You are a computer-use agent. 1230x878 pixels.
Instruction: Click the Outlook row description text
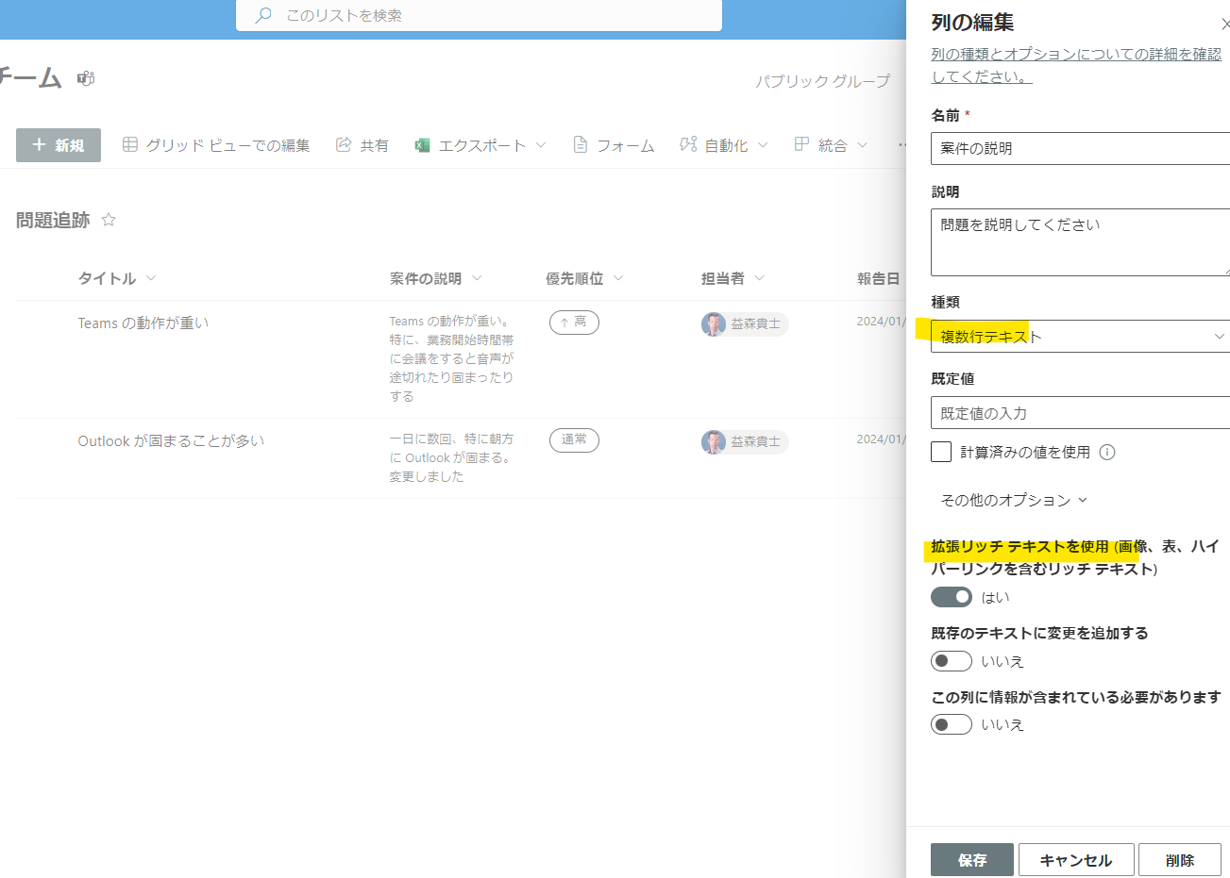(x=451, y=457)
